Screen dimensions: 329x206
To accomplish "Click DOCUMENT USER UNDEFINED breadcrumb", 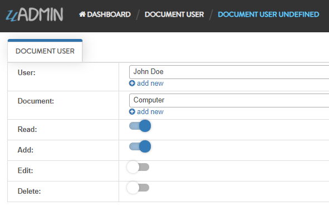I will coord(268,14).
